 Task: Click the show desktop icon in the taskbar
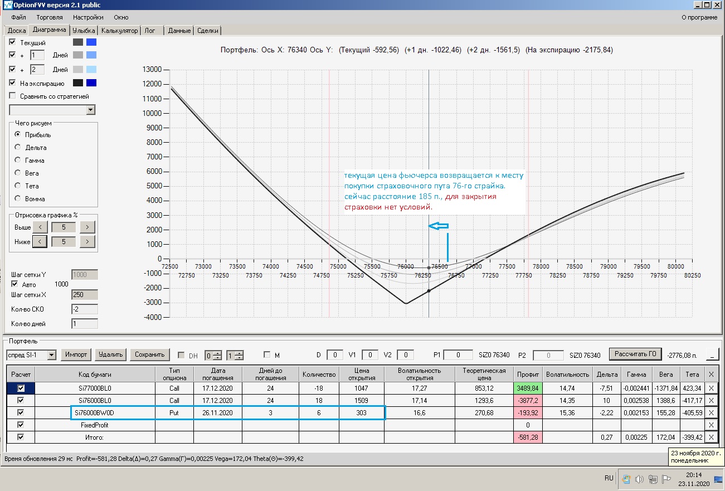pyautogui.click(x=718, y=479)
